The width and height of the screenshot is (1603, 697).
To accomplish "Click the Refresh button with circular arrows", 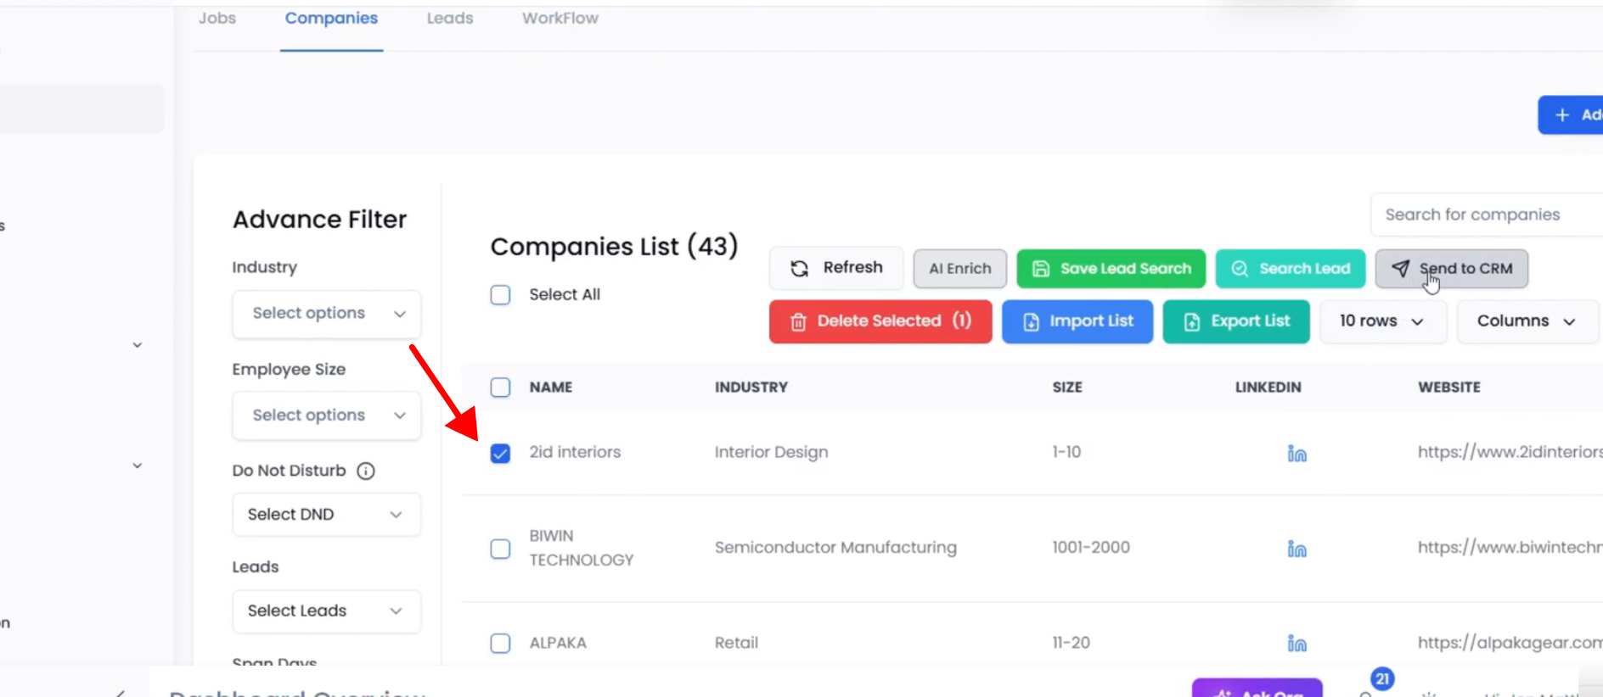I will [836, 268].
